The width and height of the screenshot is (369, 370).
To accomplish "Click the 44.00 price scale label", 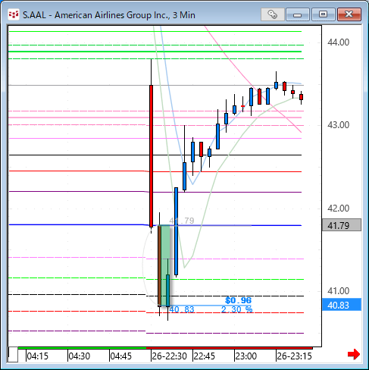I will pyautogui.click(x=338, y=42).
